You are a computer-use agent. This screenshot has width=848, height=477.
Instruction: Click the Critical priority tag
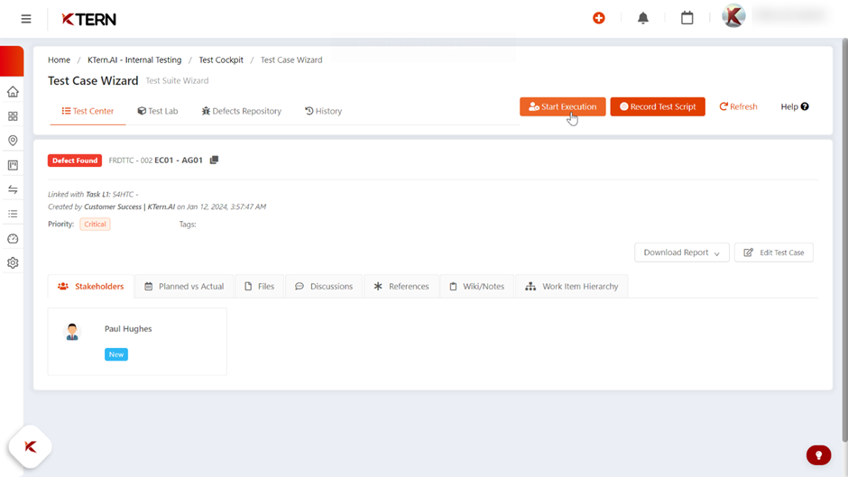pos(96,224)
